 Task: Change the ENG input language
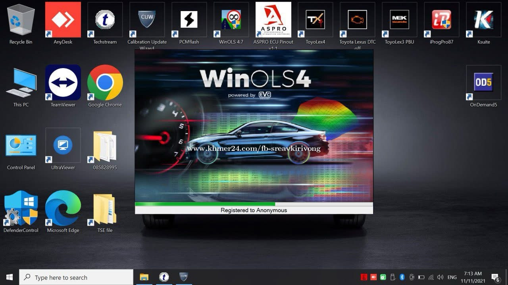pyautogui.click(x=452, y=277)
